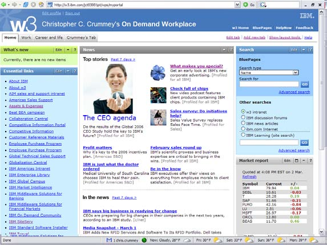Open the Feedback header link
327x245 pixels.
pyautogui.click(x=305, y=28)
